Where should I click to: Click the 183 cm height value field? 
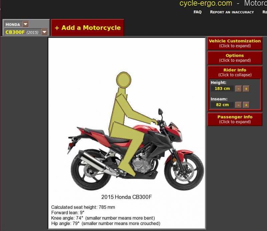click(222, 89)
